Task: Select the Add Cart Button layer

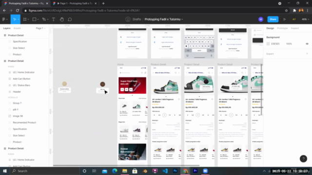Action: point(21,79)
